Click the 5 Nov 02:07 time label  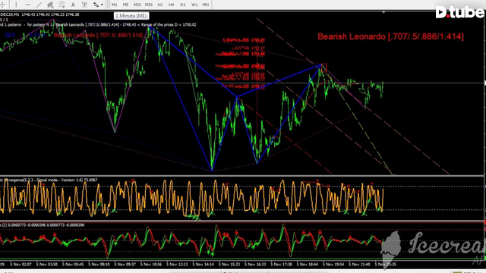click(x=21, y=265)
